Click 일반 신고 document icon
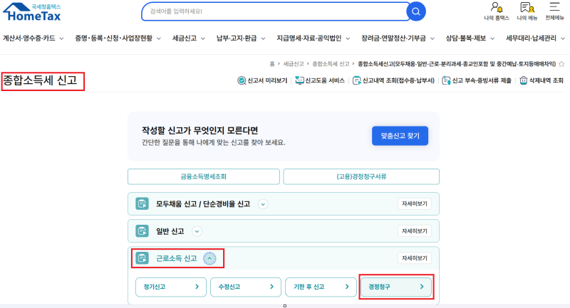 point(142,231)
